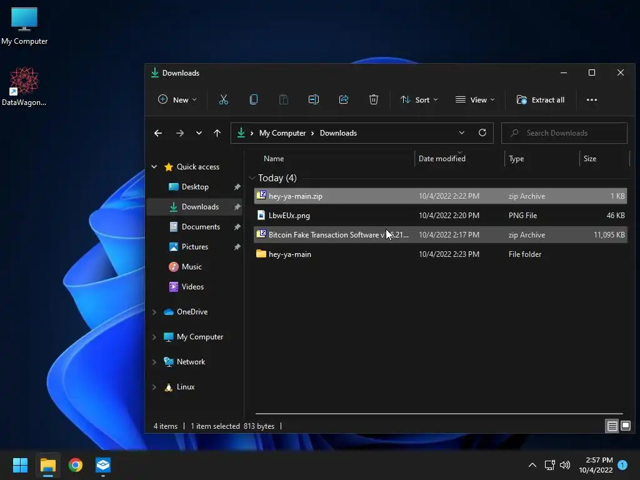
Task: Click the Share icon in toolbar
Action: (x=344, y=99)
